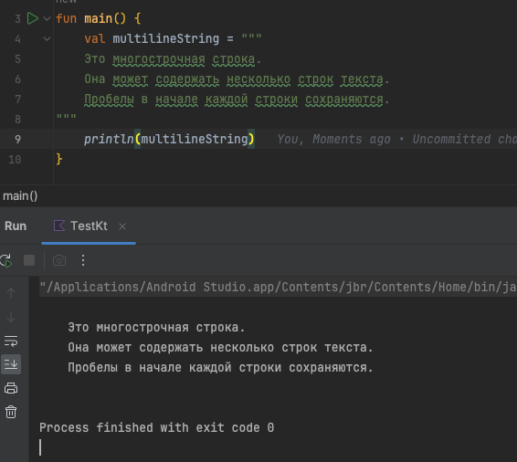Click the closing triple quotes on line 8
The width and height of the screenshot is (517, 462).
(67, 117)
